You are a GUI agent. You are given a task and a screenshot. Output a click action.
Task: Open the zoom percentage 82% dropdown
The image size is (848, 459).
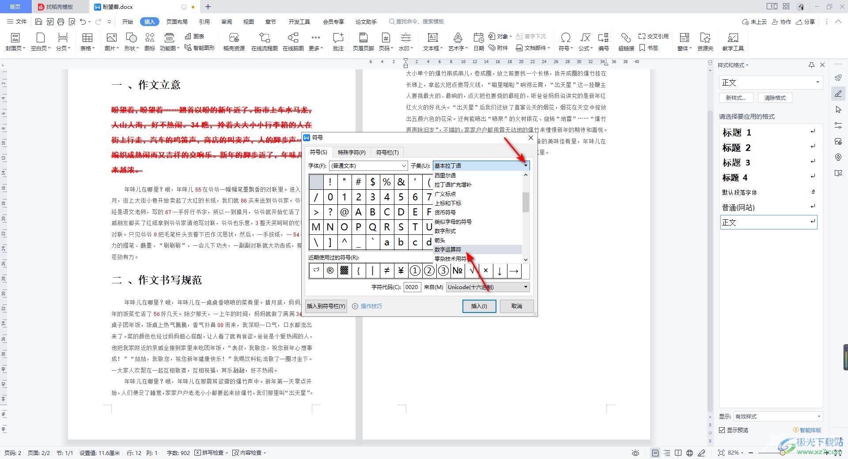coord(736,453)
